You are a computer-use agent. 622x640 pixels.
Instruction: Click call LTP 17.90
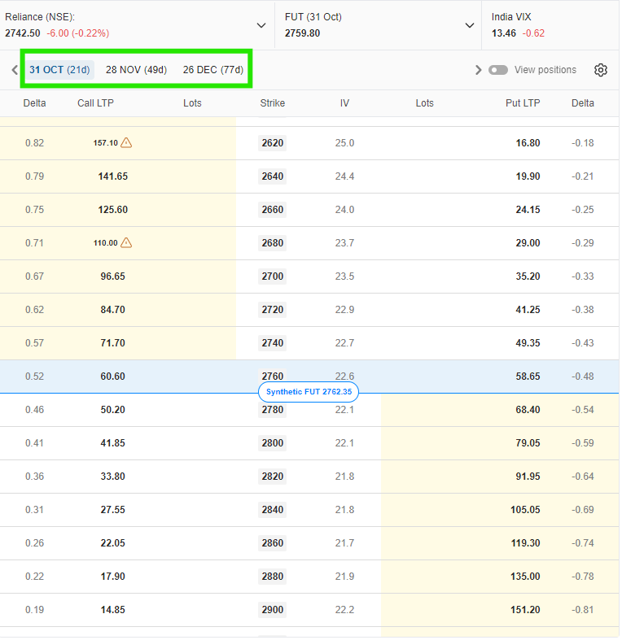(113, 577)
